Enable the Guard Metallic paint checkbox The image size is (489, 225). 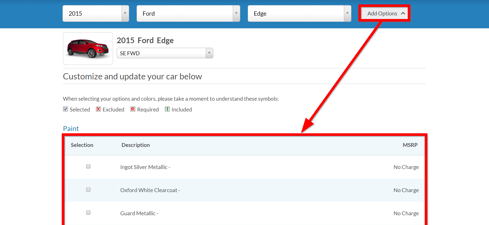[88, 212]
